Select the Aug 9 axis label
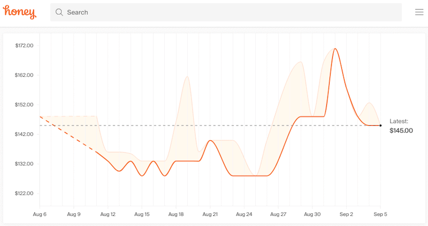The width and height of the screenshot is (428, 226). click(74, 214)
